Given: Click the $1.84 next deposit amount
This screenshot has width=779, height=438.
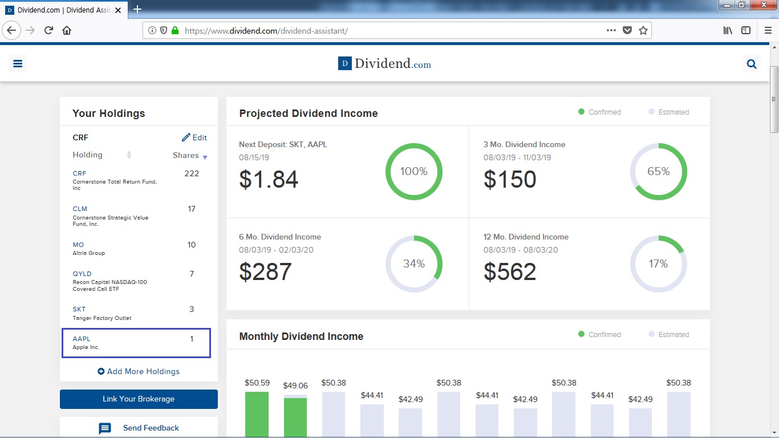Looking at the screenshot, I should [269, 179].
